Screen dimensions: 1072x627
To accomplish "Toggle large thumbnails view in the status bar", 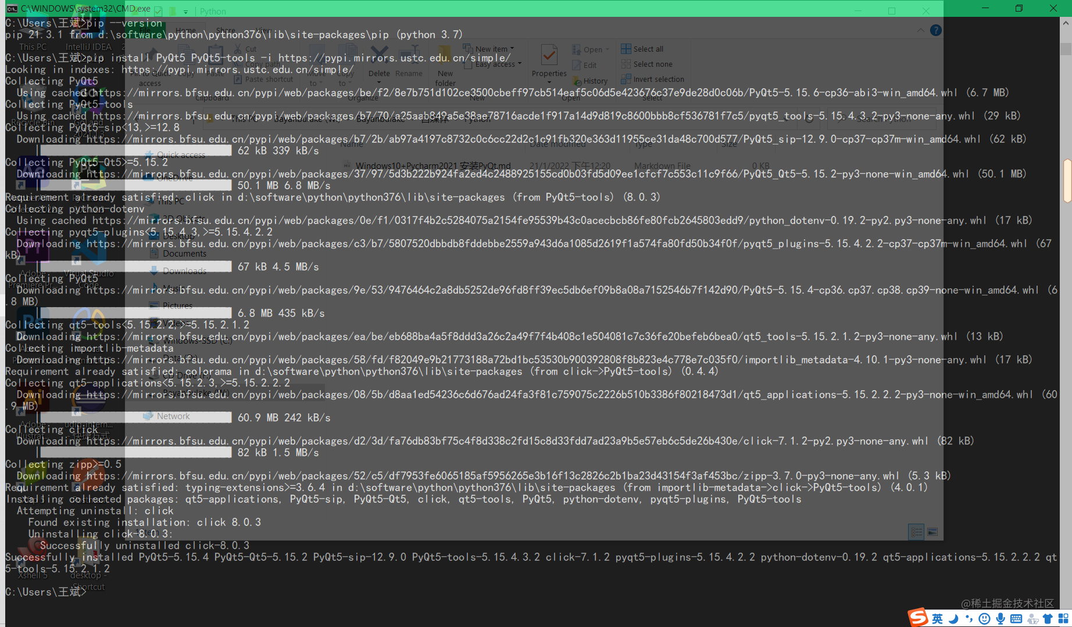I will (x=932, y=532).
